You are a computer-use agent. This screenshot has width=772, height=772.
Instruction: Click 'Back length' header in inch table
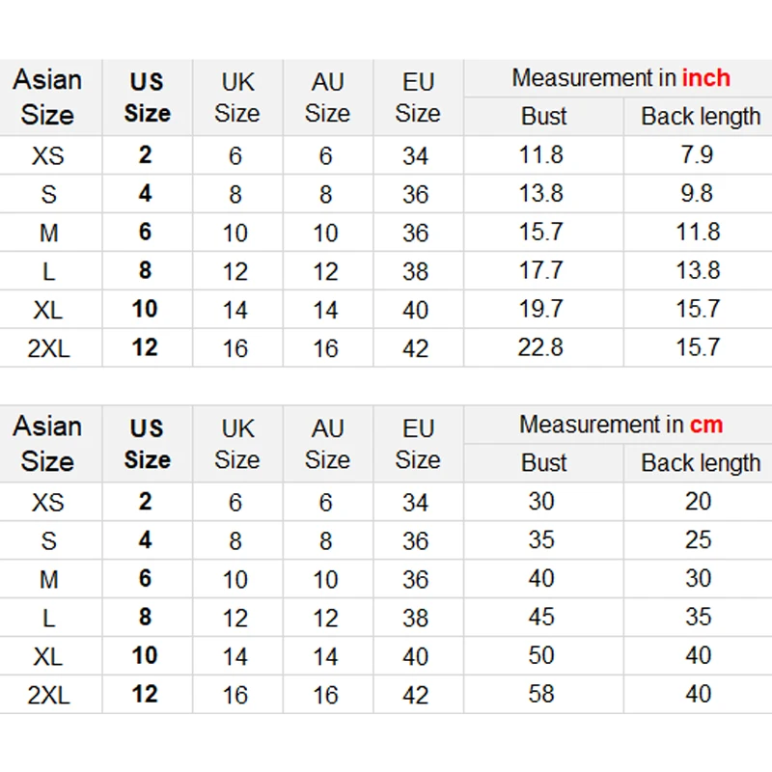701,117
